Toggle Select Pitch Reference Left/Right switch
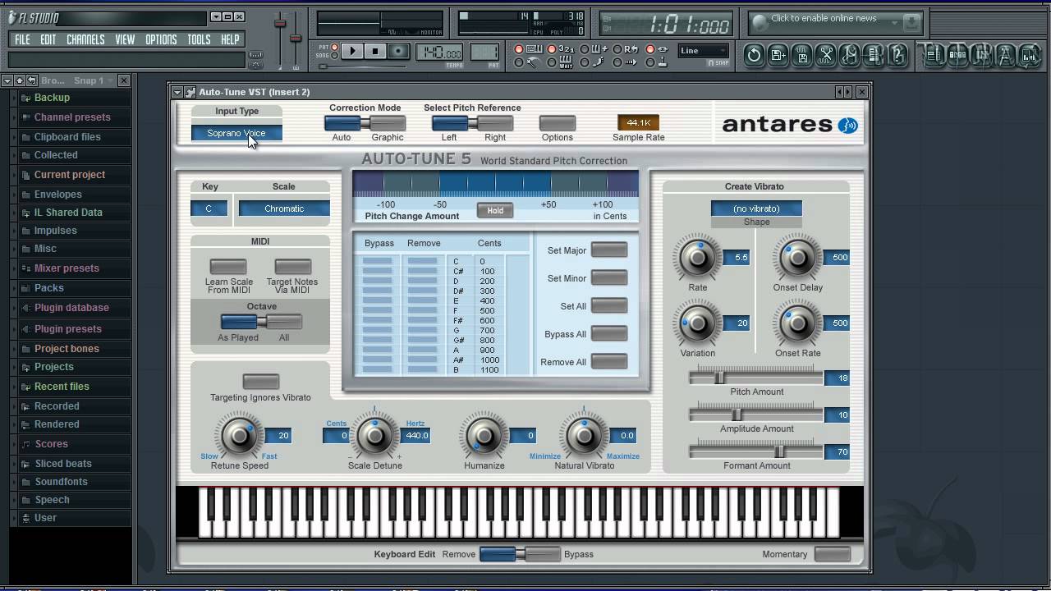Screen dimensions: 1051x591 click(x=472, y=123)
